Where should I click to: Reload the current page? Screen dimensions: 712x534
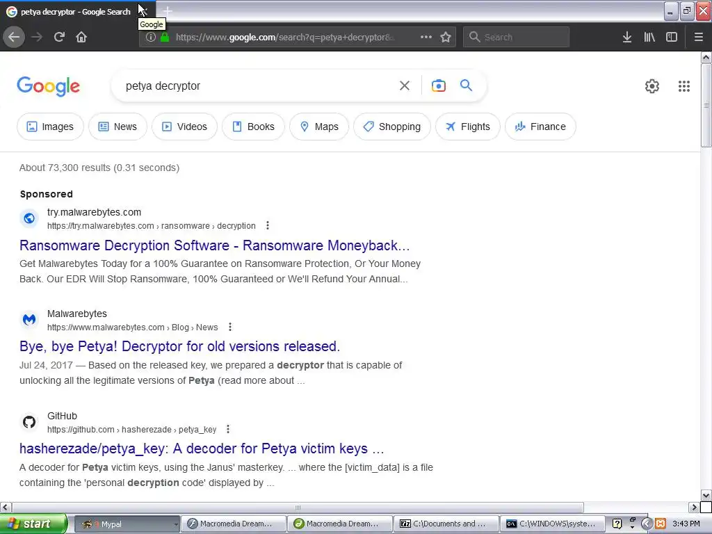click(x=59, y=37)
